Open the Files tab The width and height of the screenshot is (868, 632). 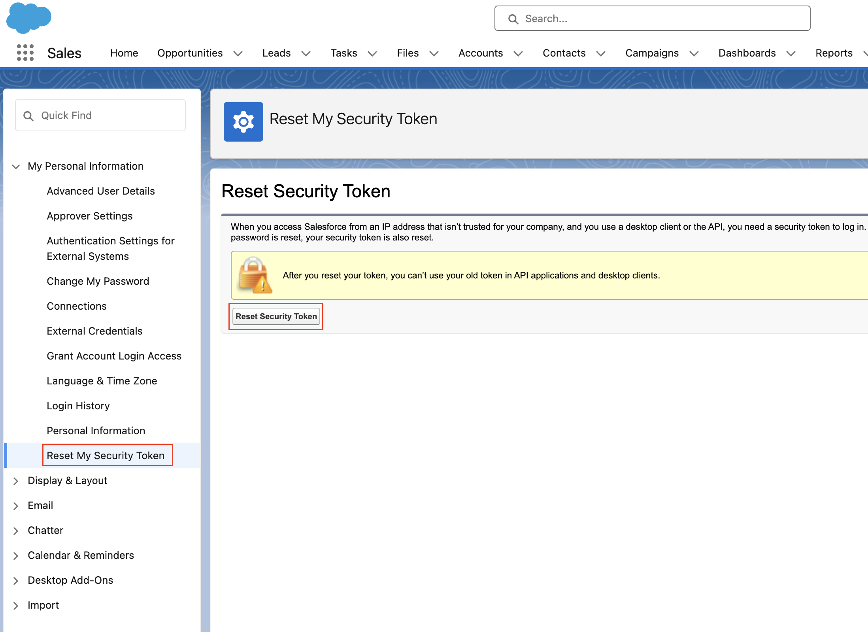point(408,53)
